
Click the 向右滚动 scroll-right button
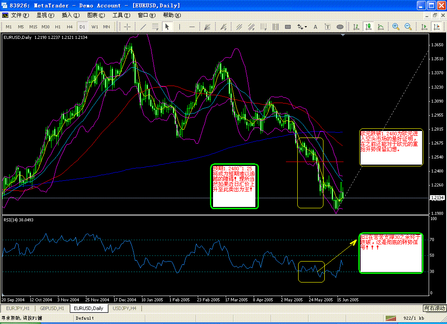(434, 308)
